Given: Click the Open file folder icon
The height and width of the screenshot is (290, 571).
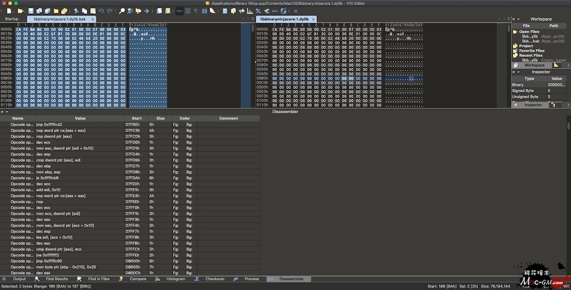Looking at the screenshot, I should click(21, 11).
